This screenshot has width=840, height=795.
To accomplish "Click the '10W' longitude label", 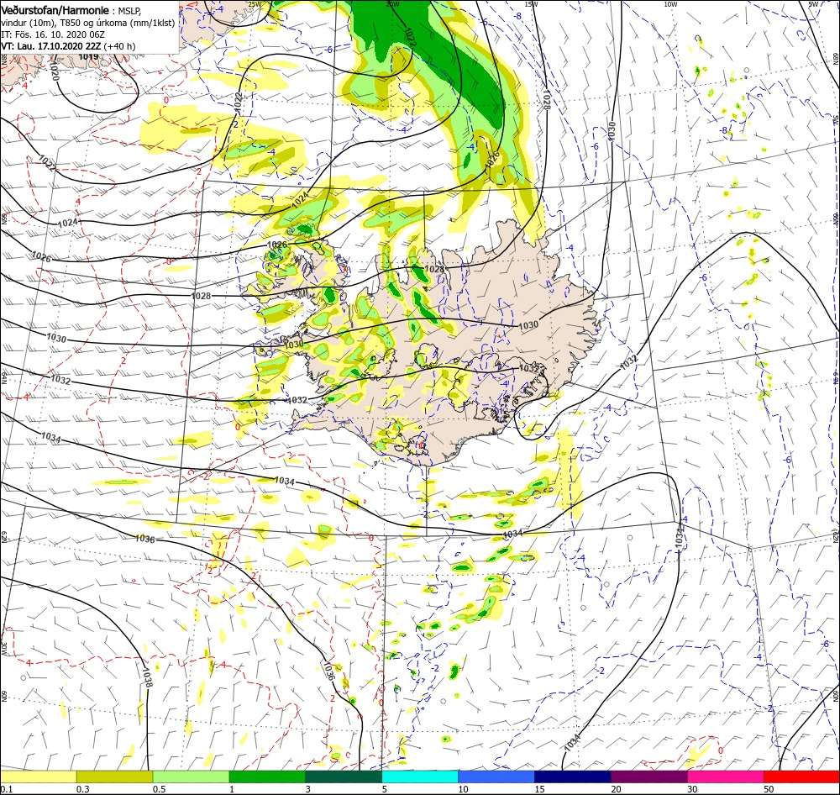I will 670,4.
